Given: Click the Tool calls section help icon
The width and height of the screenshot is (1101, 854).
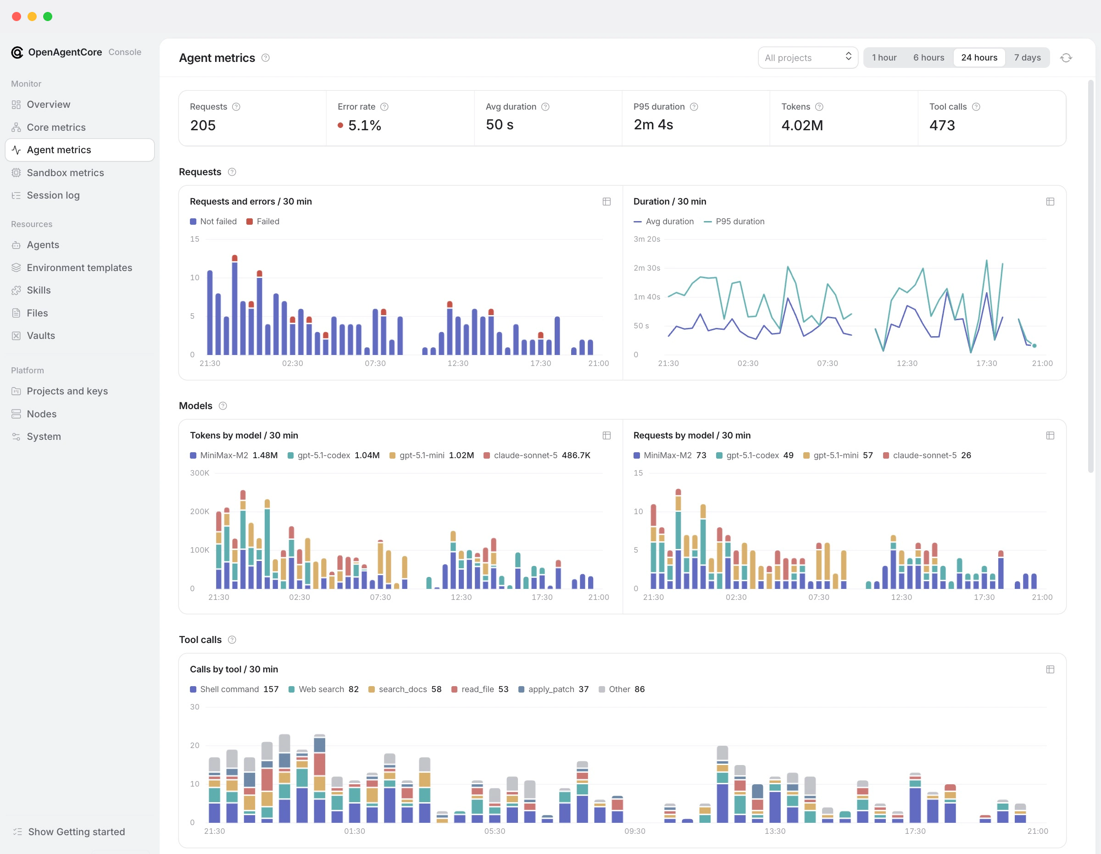Looking at the screenshot, I should (x=232, y=640).
